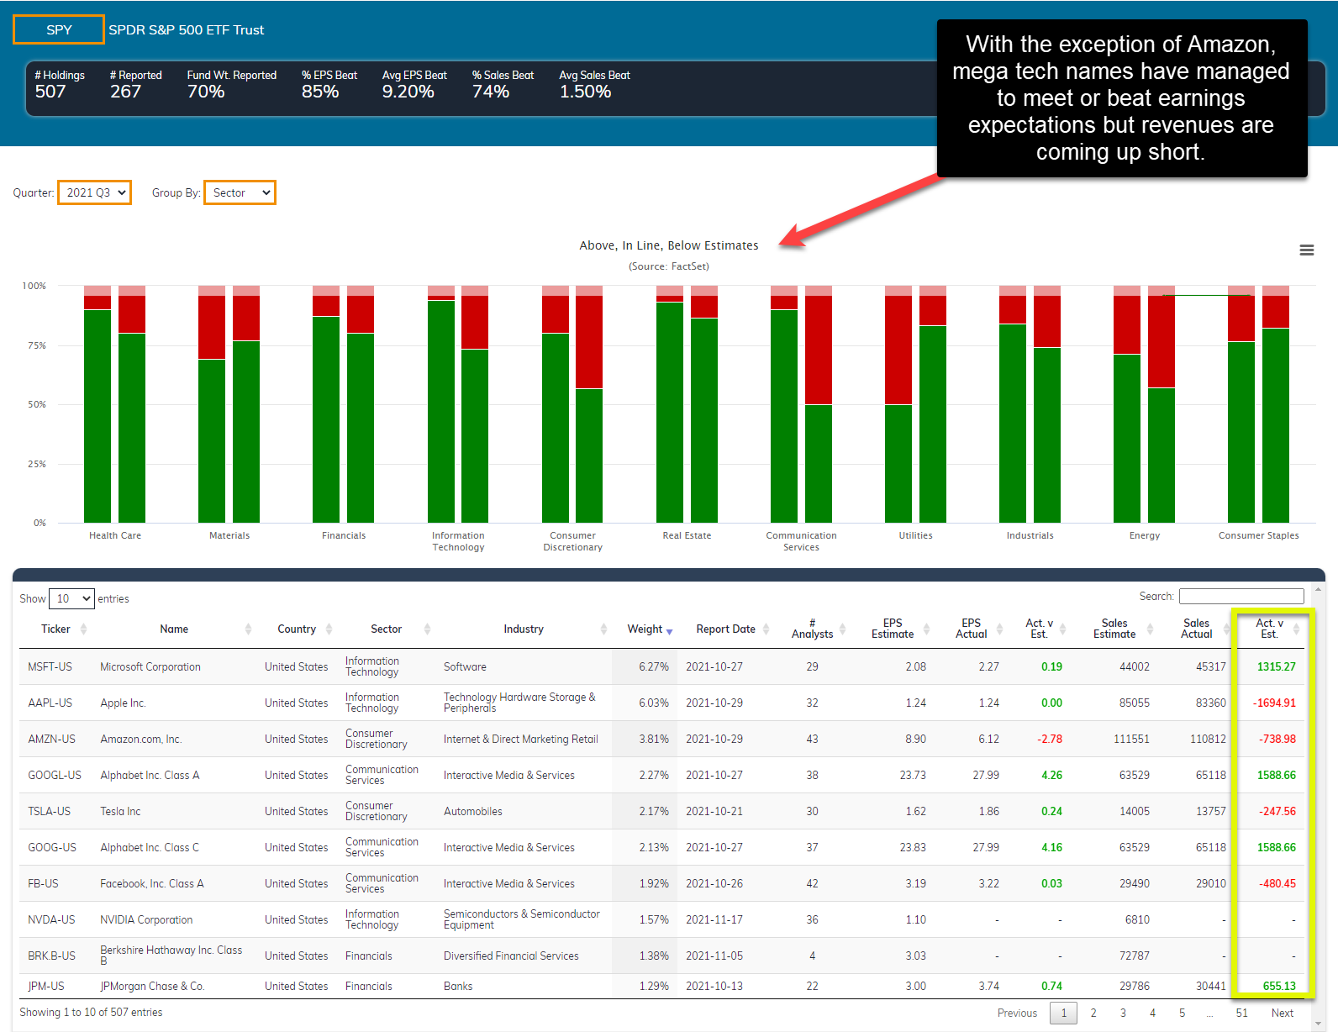Click the Automobiles industry cell

[x=472, y=811]
